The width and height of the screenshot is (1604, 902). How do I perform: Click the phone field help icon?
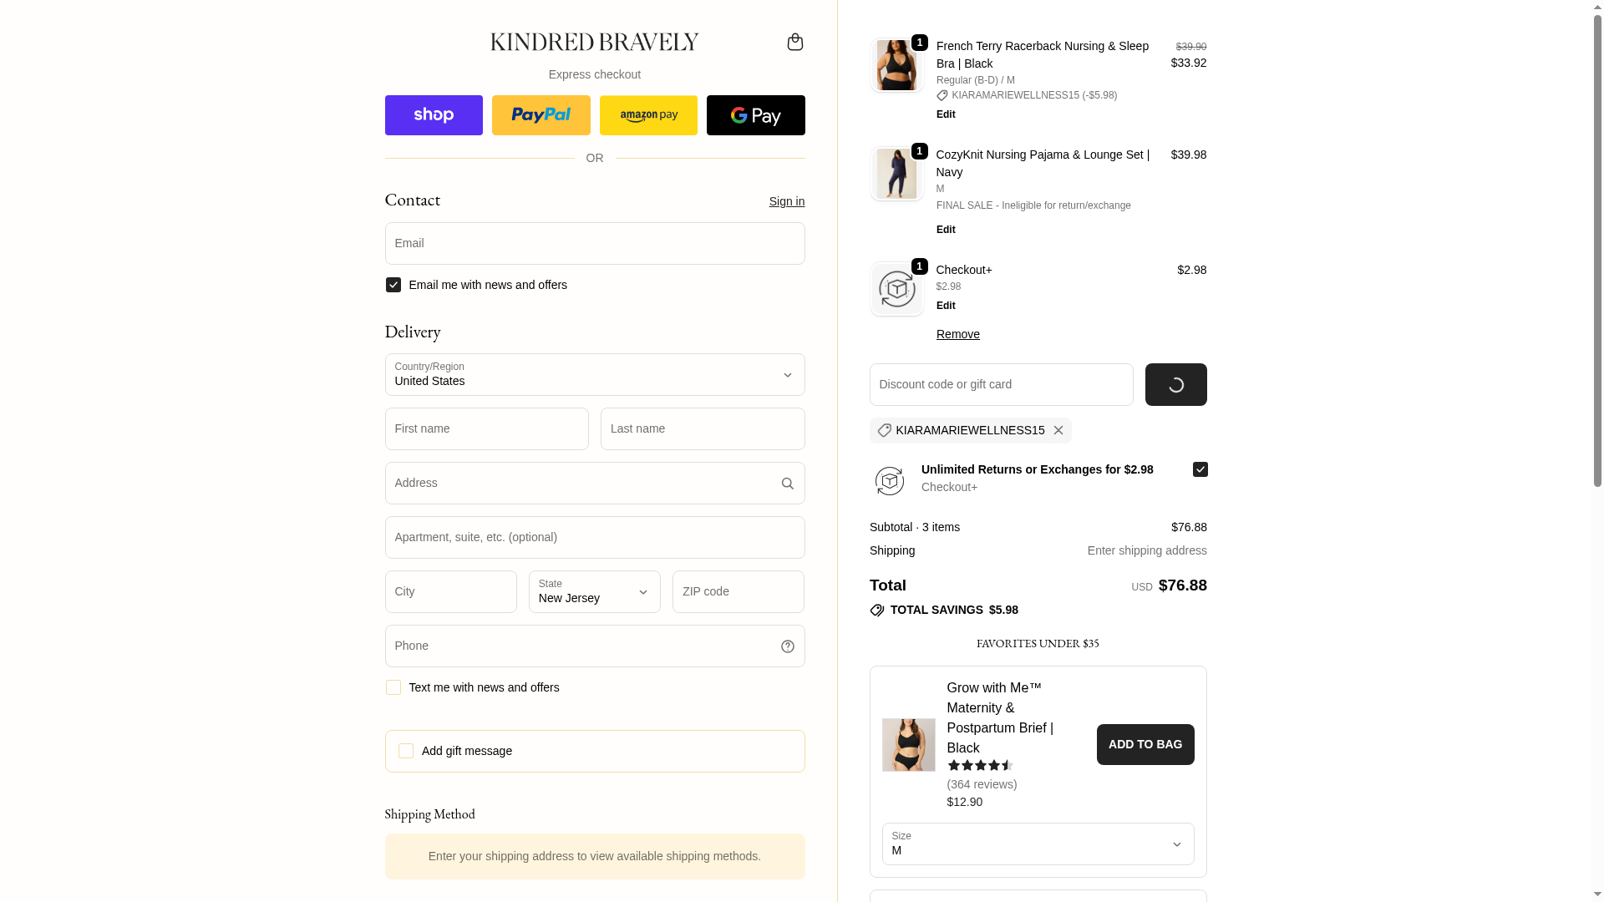coord(787,646)
